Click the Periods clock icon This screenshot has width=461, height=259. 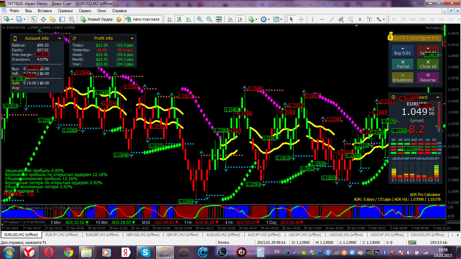click(x=264, y=19)
